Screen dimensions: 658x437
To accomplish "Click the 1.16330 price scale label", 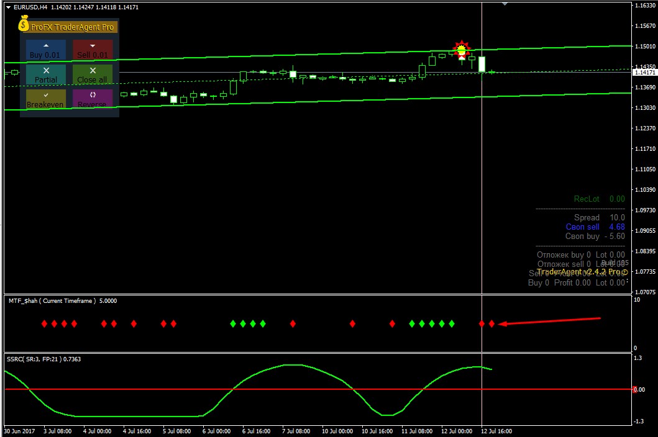I will (645, 6).
